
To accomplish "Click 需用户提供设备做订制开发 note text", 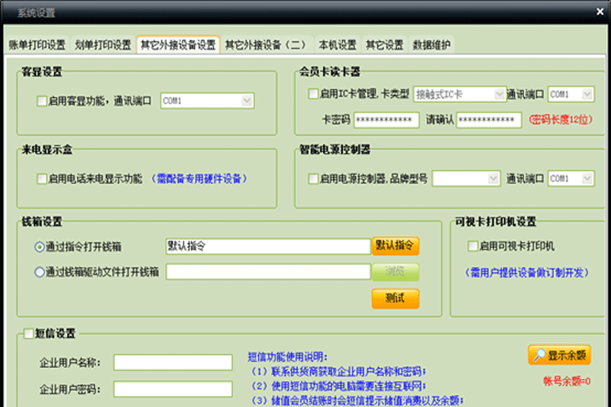I will pos(527,273).
